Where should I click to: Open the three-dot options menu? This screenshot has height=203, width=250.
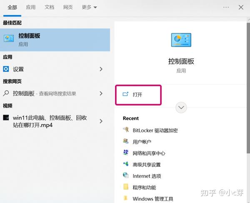click(x=226, y=8)
